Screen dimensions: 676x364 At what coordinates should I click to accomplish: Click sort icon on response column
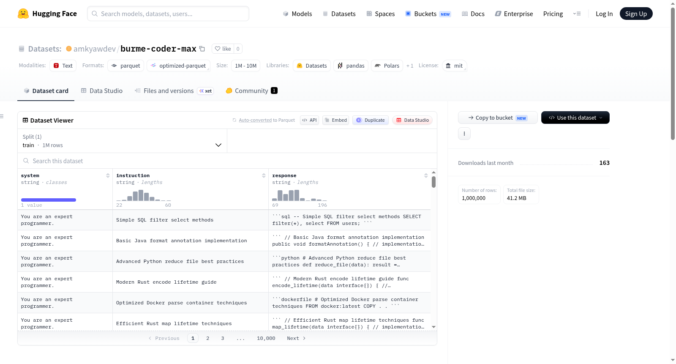pyautogui.click(x=426, y=175)
